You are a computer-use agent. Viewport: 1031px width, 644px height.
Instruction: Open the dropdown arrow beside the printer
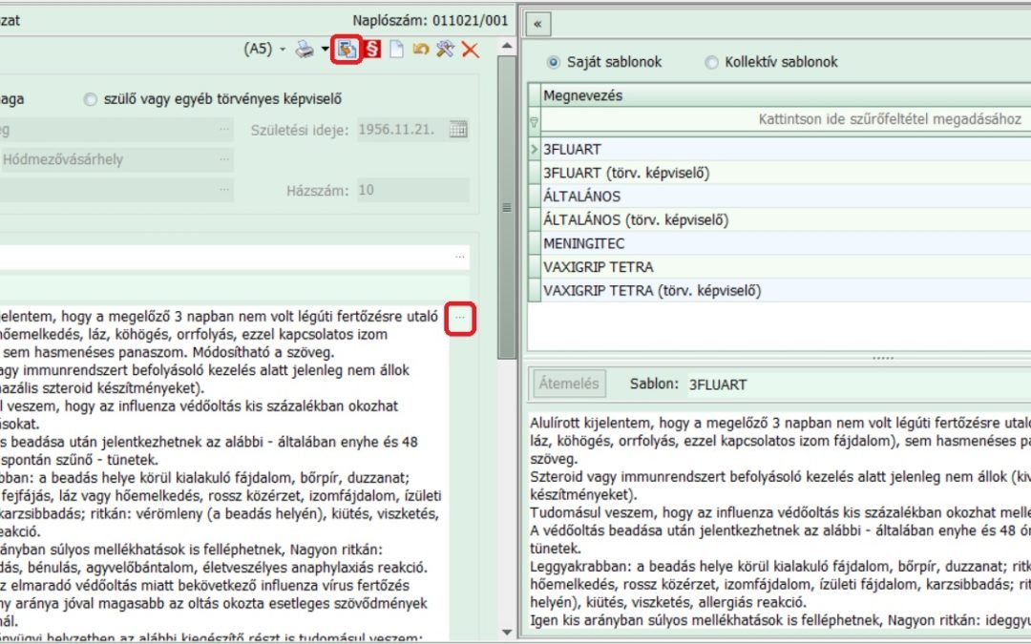pyautogui.click(x=326, y=50)
